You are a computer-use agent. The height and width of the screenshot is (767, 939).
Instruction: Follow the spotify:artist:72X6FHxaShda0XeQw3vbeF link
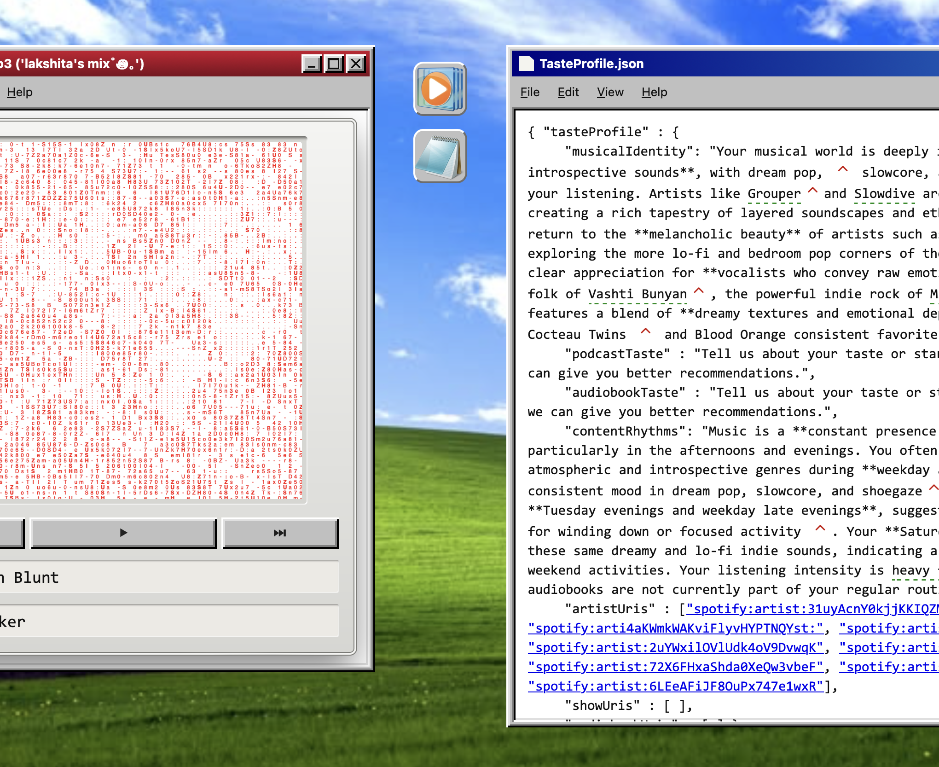coord(676,667)
